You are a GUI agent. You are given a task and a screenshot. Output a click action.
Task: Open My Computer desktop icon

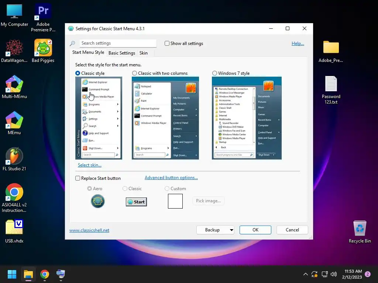[14, 15]
